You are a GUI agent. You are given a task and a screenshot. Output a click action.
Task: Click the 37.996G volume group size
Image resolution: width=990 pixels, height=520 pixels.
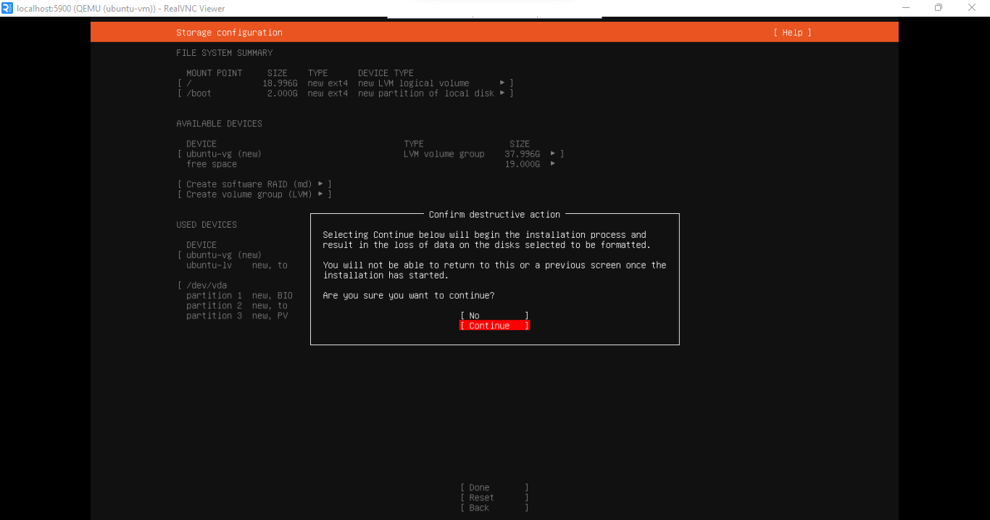(x=523, y=154)
